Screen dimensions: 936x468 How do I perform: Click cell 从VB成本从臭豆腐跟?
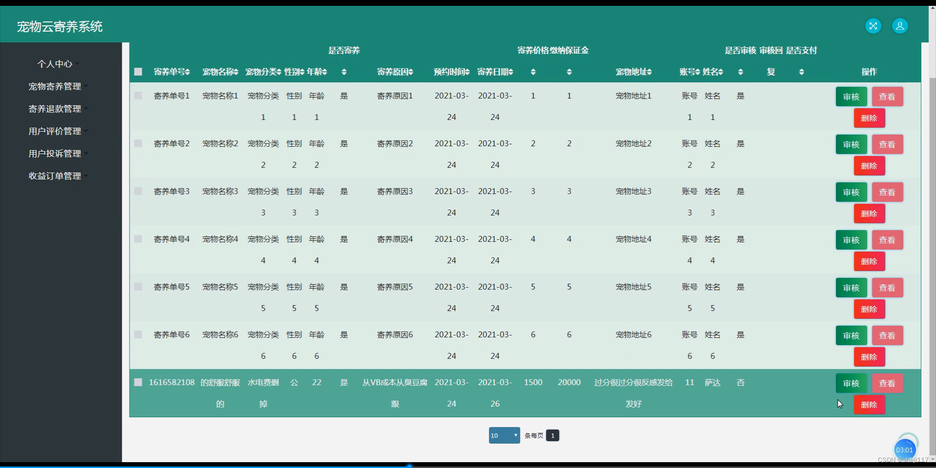tap(395, 393)
